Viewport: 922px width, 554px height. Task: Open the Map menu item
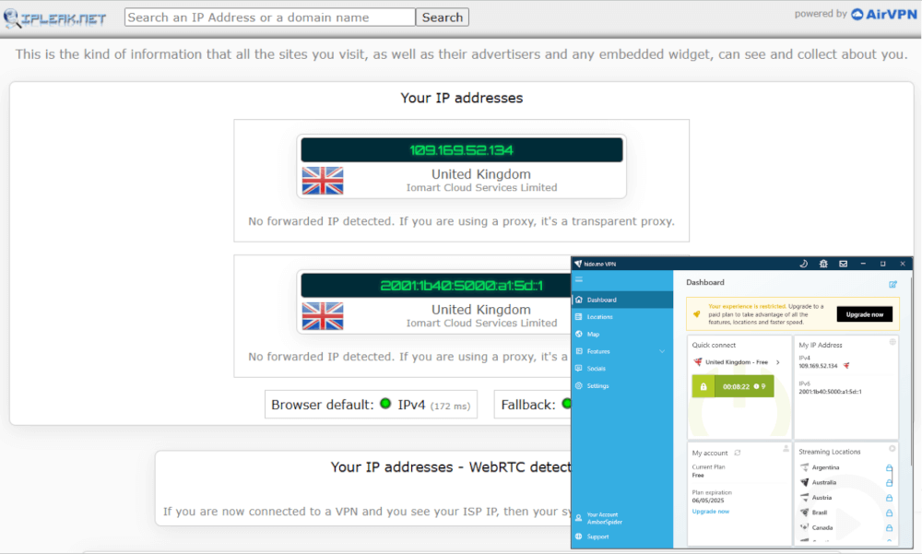click(622, 334)
